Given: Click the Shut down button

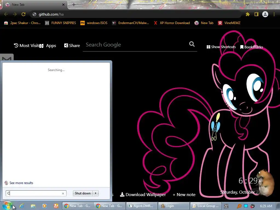Looking at the screenshot, I should [x=83, y=193].
